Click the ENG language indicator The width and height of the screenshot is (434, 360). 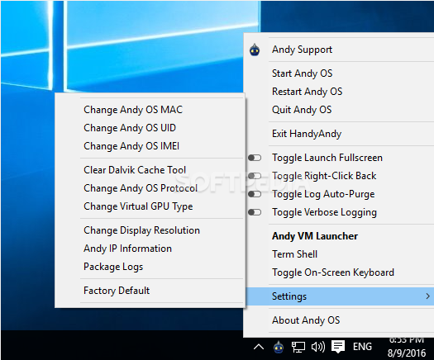point(362,347)
